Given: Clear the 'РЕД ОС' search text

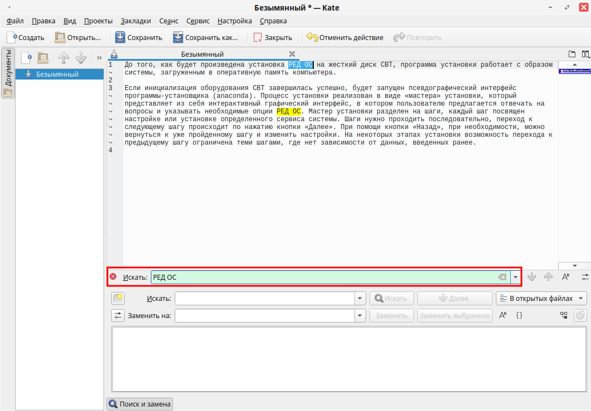Looking at the screenshot, I should (x=502, y=277).
